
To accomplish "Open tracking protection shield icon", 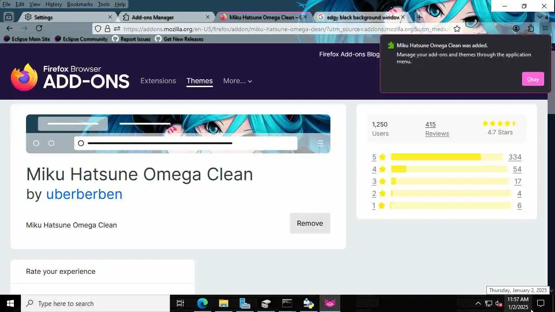I will pos(98,29).
